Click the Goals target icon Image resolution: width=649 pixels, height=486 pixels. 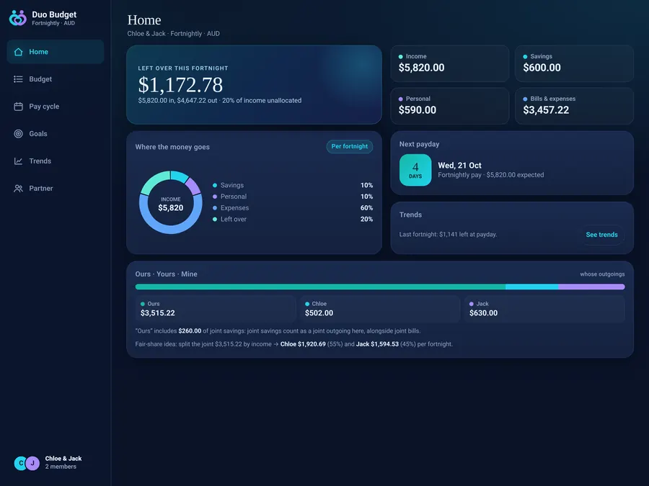18,133
